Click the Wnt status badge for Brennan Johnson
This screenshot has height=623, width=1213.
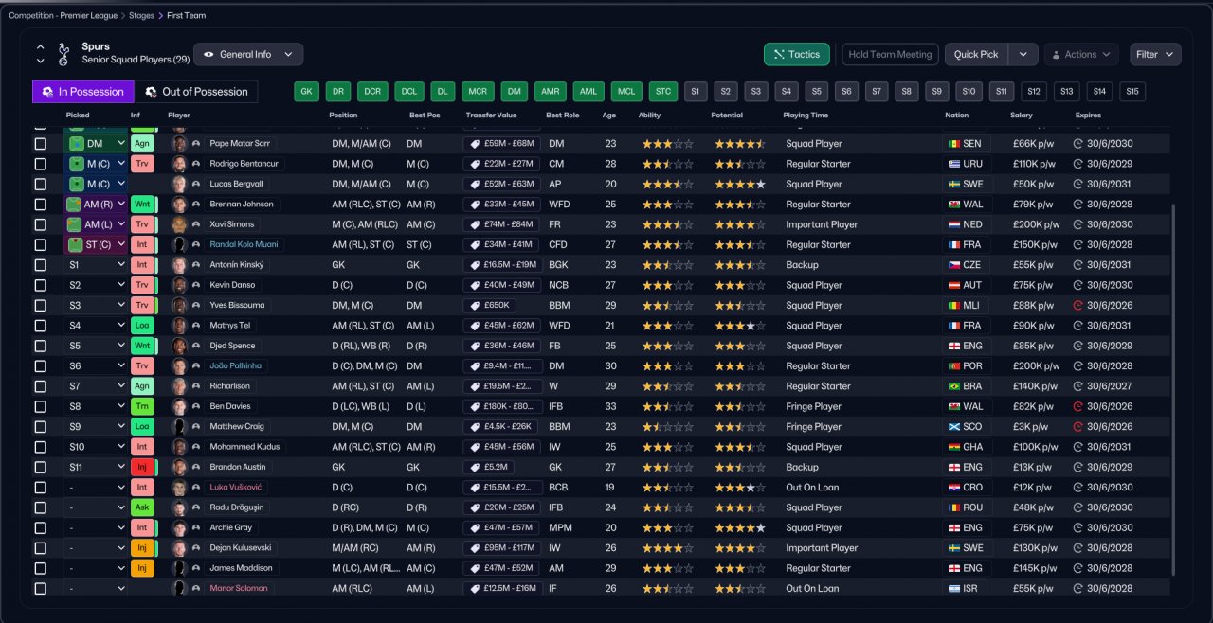[141, 205]
